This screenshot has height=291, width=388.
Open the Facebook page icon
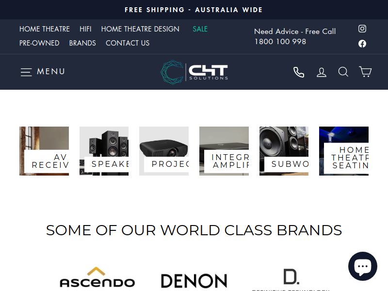point(362,44)
